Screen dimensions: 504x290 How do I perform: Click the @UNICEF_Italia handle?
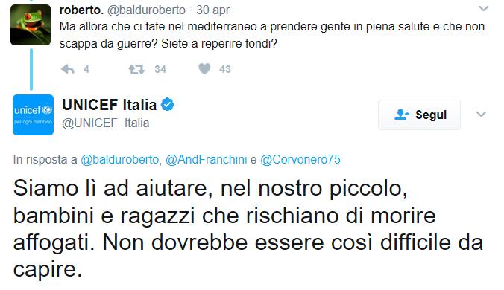(x=106, y=123)
